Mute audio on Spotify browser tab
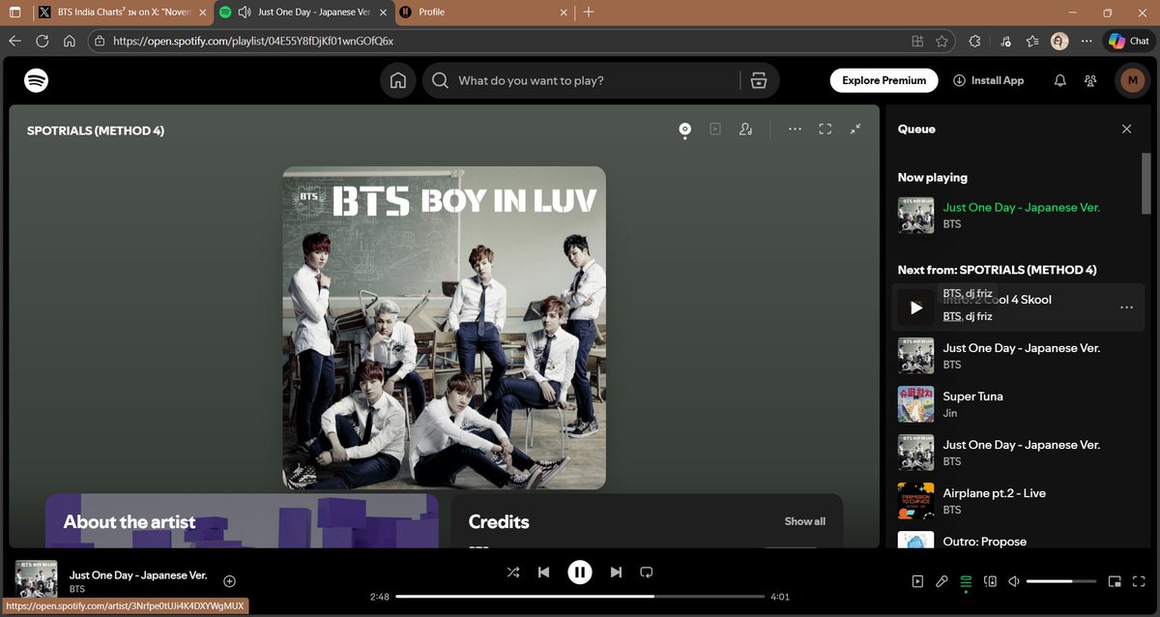 click(x=244, y=13)
